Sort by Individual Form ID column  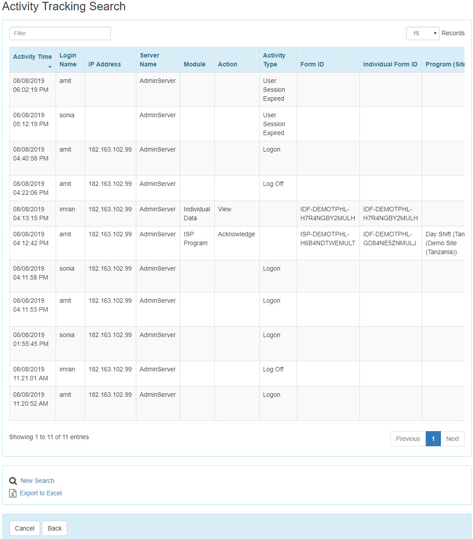[391, 60]
